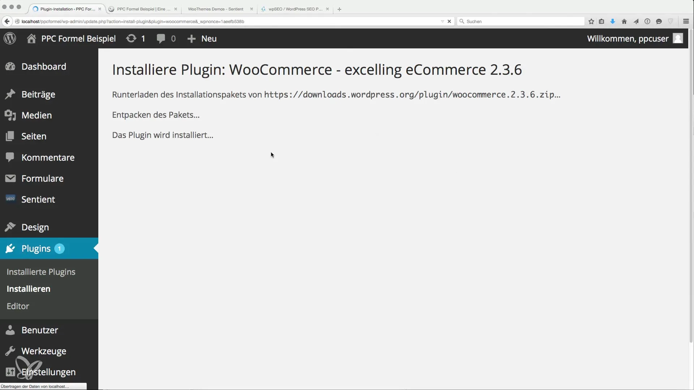The height and width of the screenshot is (390, 694).
Task: Open Sentient theme menu item
Action: click(x=49, y=199)
